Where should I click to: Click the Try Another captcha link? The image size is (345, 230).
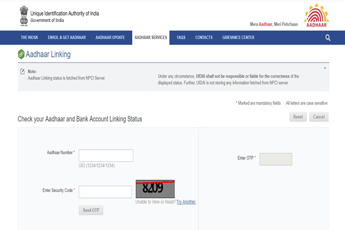pos(186,202)
